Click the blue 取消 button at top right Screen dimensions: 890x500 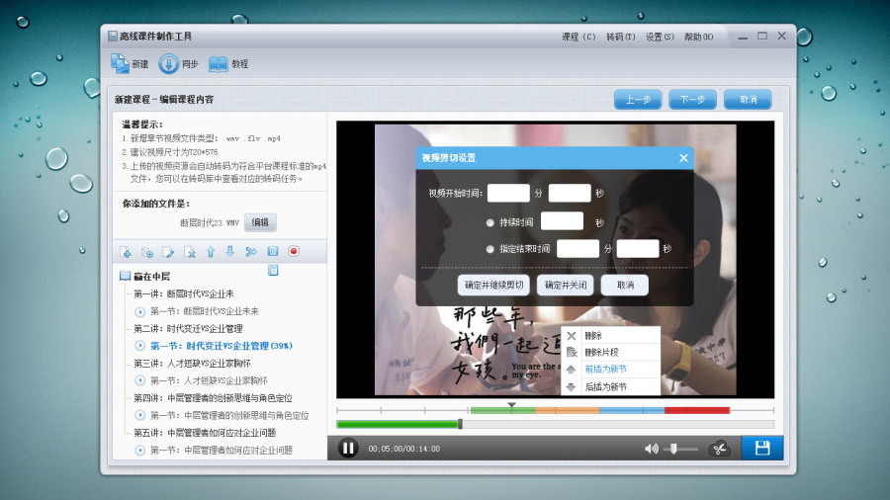click(x=748, y=99)
